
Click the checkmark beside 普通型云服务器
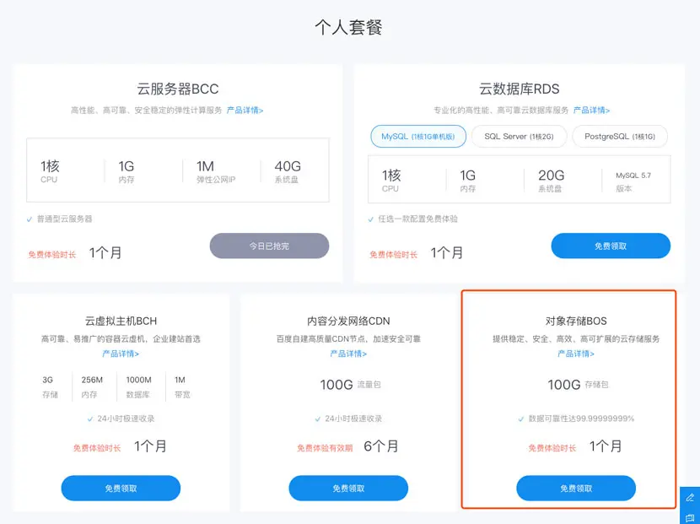[x=30, y=219]
